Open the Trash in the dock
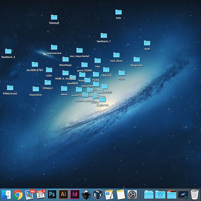The height and width of the screenshot is (201, 201). pos(195,195)
